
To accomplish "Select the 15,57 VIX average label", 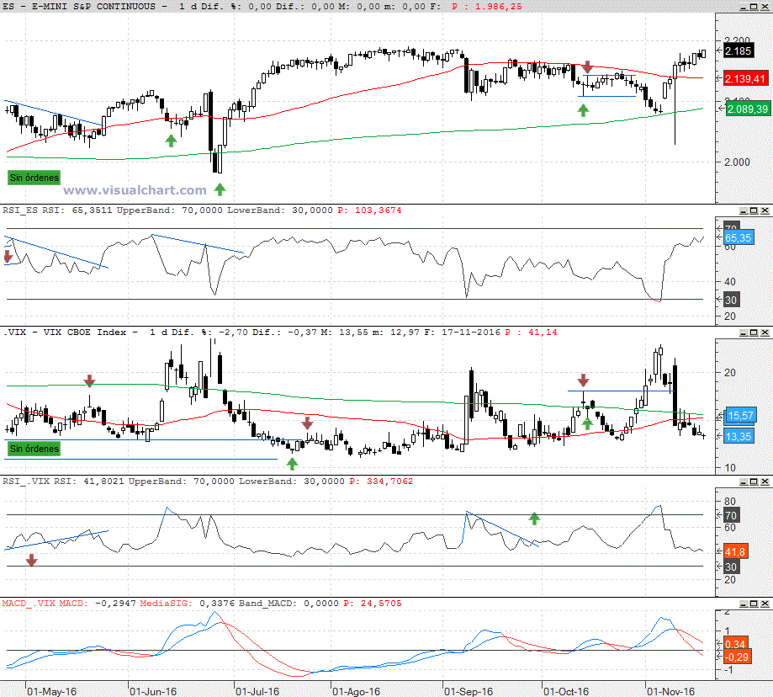I will point(740,416).
